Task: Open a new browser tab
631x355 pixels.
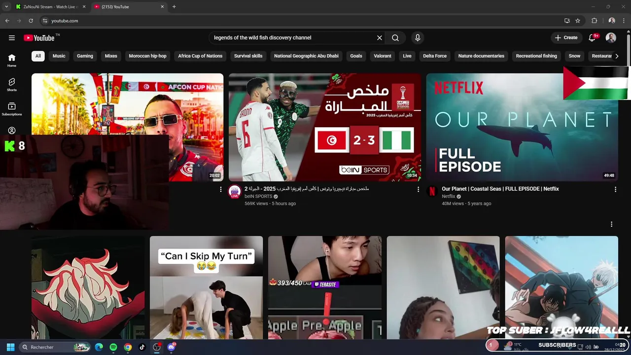Action: click(x=174, y=6)
